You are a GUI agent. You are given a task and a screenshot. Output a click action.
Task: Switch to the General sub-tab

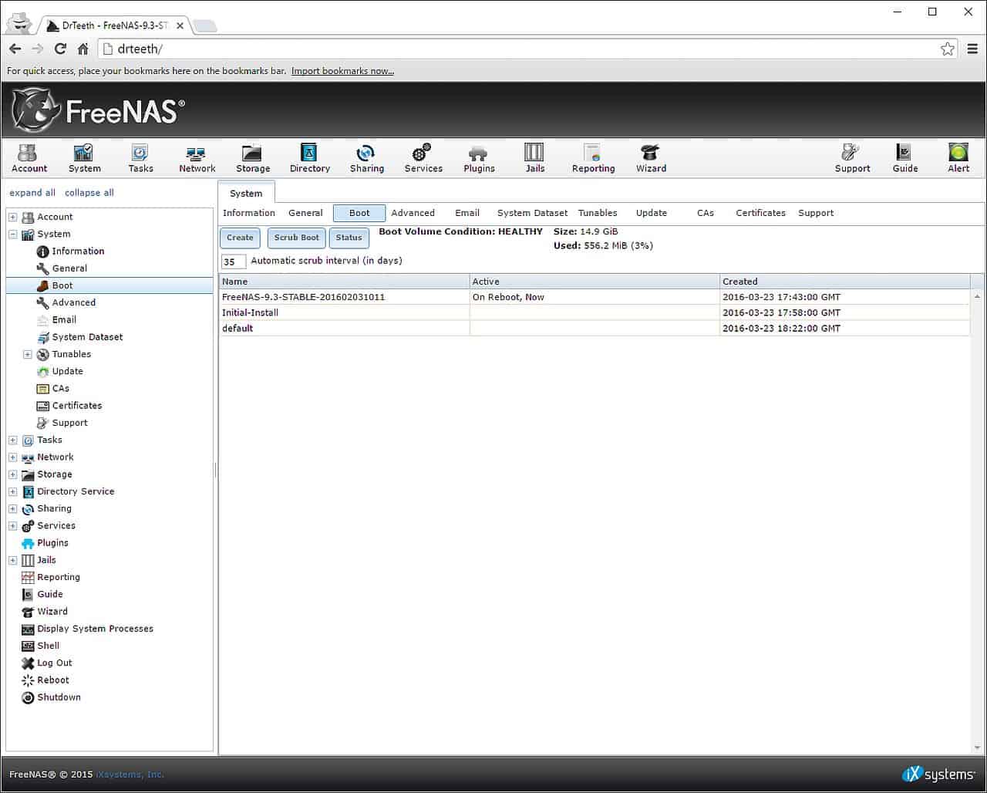[305, 213]
